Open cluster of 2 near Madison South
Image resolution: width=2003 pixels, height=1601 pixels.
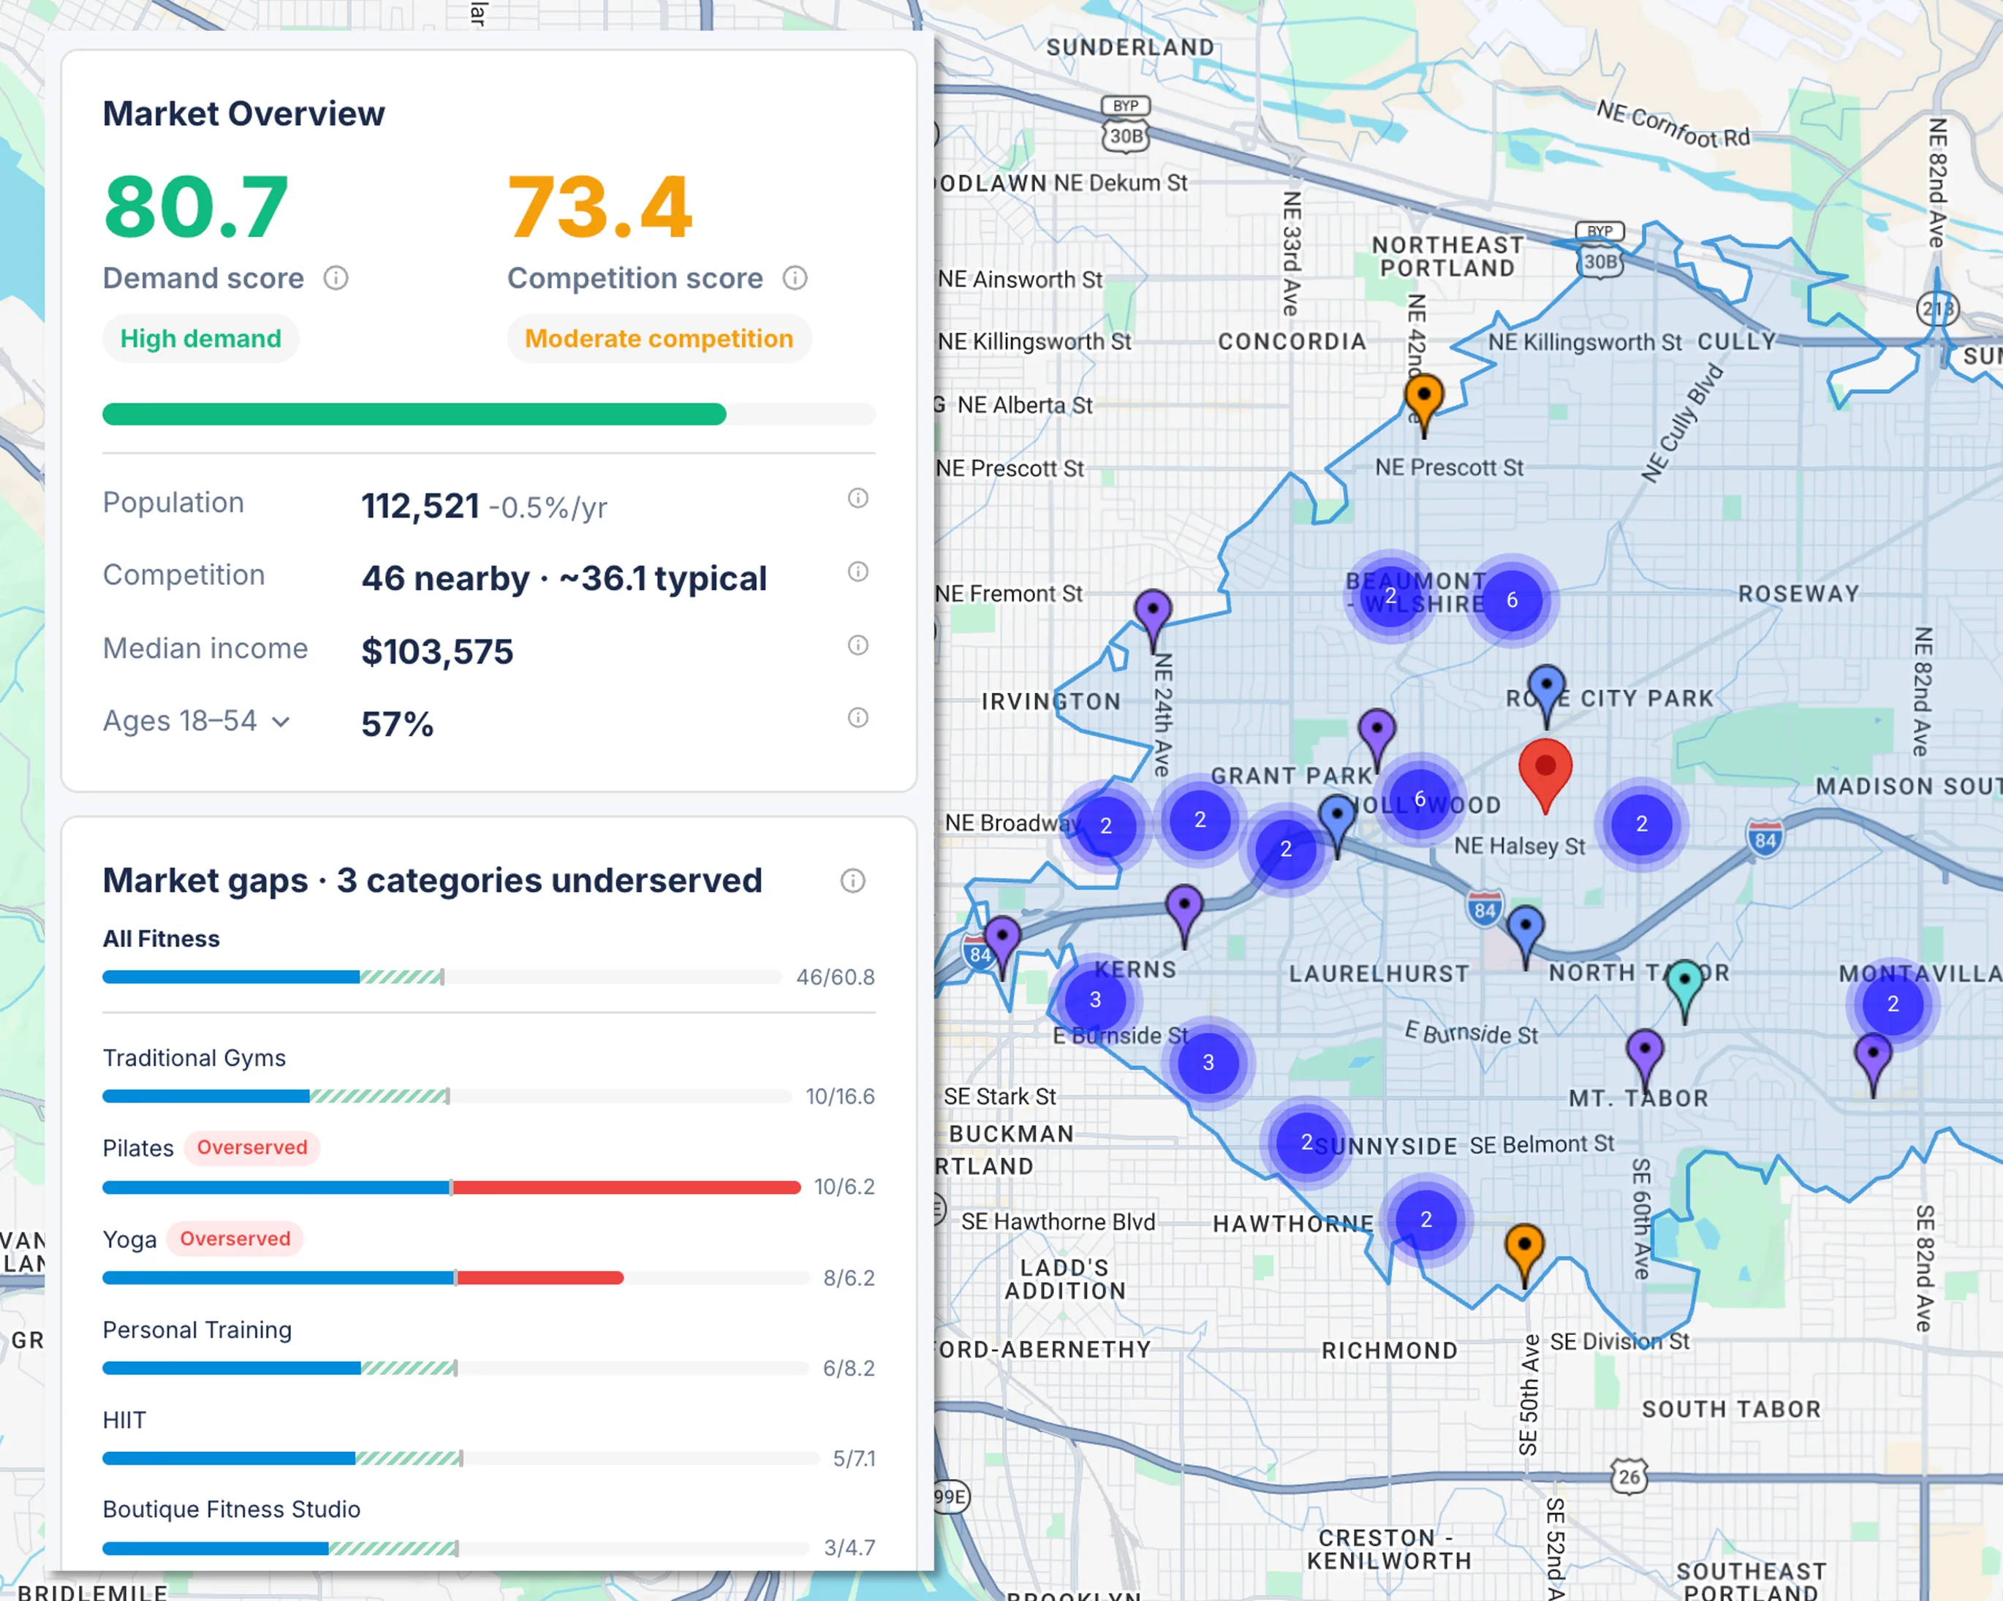[1642, 823]
